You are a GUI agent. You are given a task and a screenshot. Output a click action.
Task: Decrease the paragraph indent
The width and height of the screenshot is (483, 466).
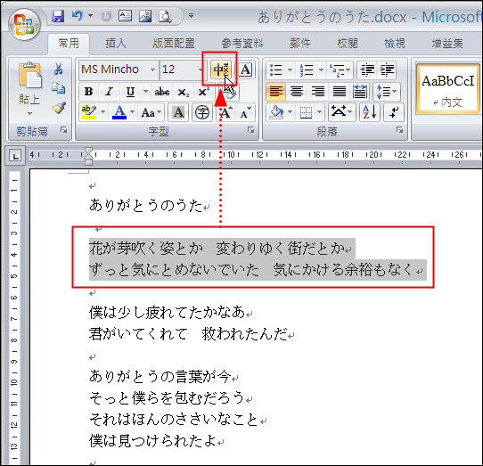pos(367,69)
